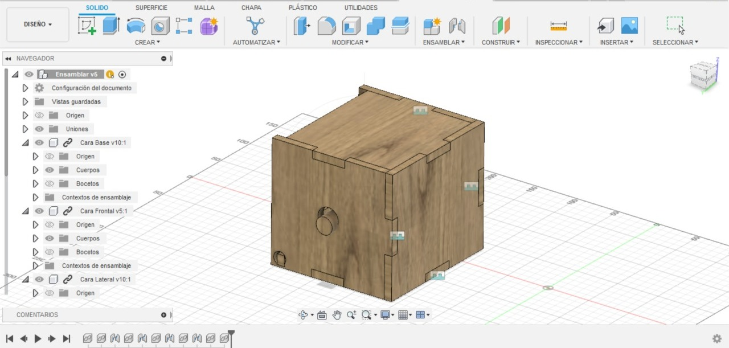
Task: Open the MODIFICAR dropdown menu
Action: pyautogui.click(x=350, y=42)
